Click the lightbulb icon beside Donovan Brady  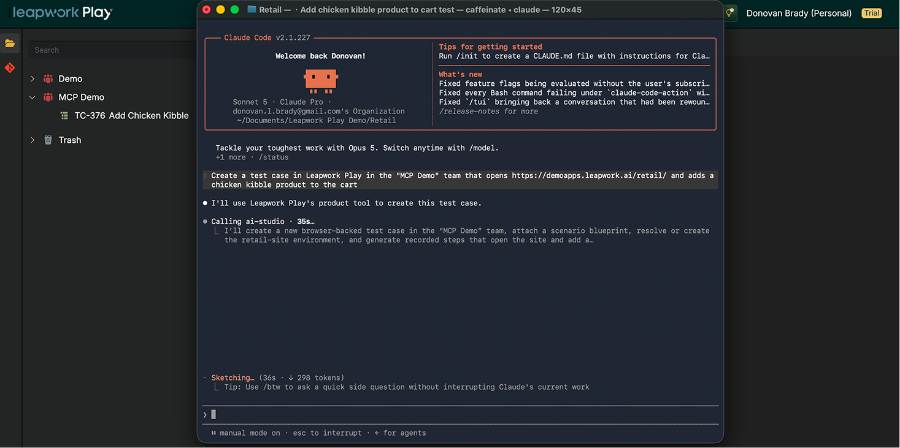click(x=730, y=13)
